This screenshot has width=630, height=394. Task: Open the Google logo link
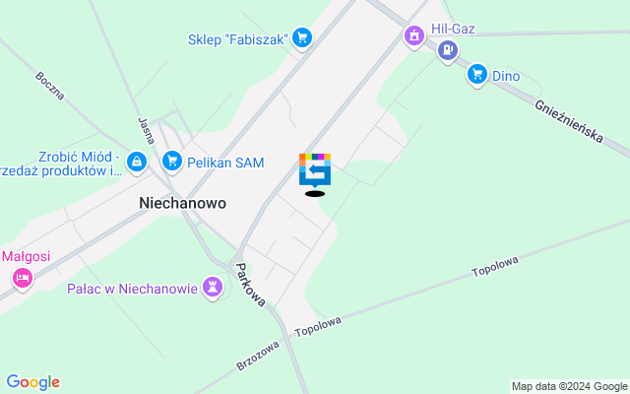pos(32,382)
